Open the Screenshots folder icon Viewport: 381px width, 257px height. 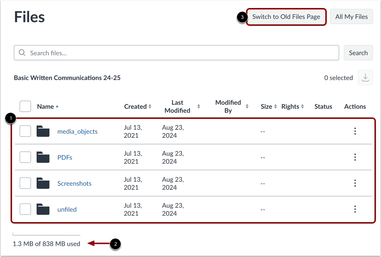(x=43, y=183)
